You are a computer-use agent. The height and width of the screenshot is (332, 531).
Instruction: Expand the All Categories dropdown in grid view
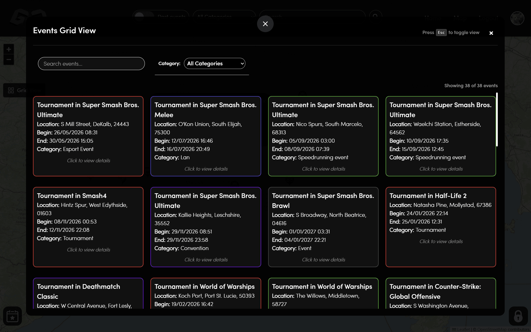(x=214, y=63)
